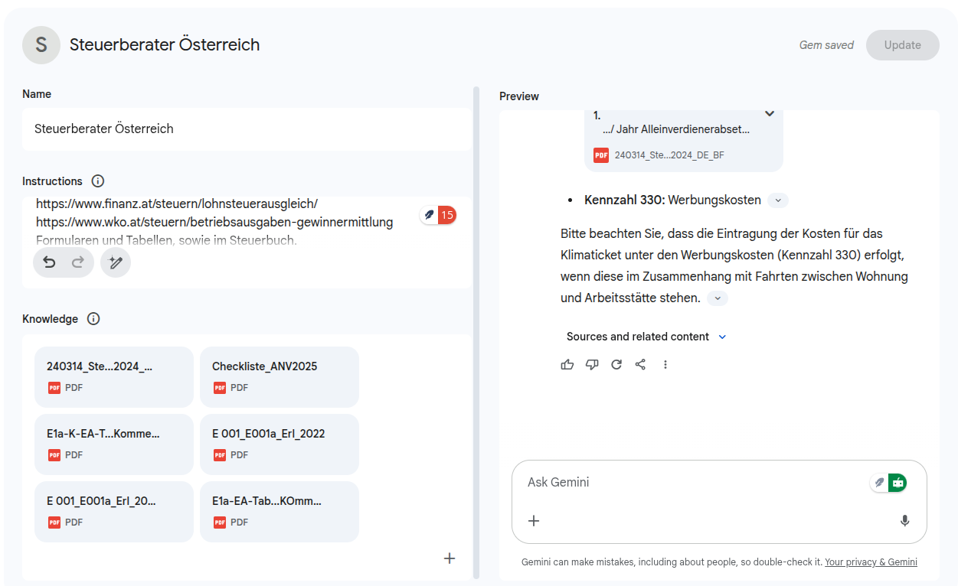This screenshot has height=586, width=958.
Task: Click the magic wand rewrite instructions icon
Action: point(116,262)
